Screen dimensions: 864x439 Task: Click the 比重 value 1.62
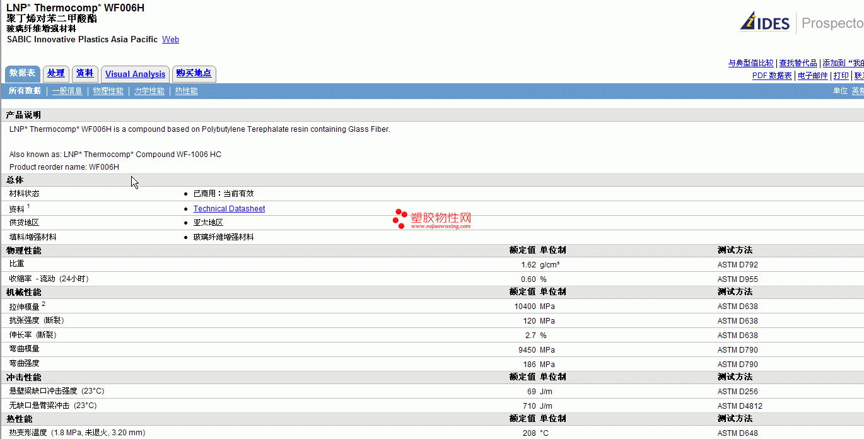click(528, 265)
